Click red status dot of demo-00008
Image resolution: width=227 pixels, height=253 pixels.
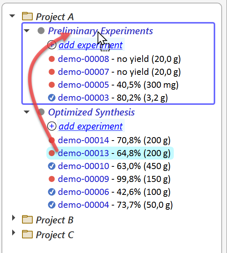pyautogui.click(x=52, y=59)
